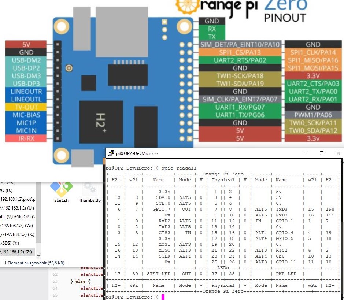
Task: Maximize the pi@OPZ-DevMicro terminal window
Action: coord(322,153)
